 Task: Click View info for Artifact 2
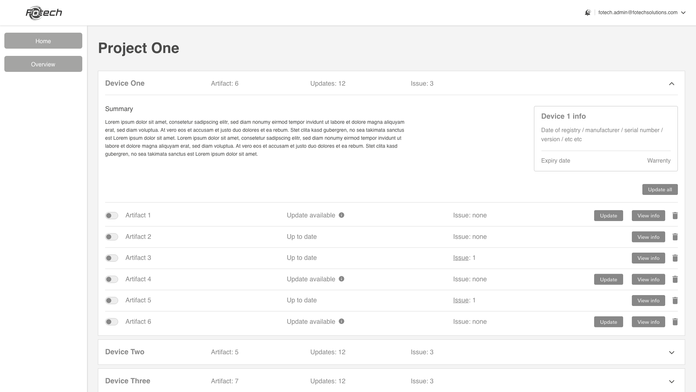[648, 237]
